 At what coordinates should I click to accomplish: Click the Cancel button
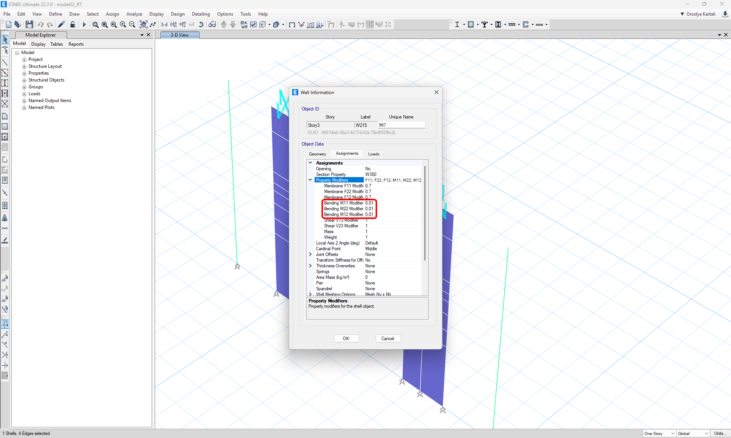(388, 339)
